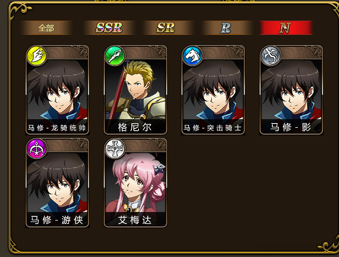This screenshot has width=339, height=257.
Task: Switch to the SR rarity tab
Action: [x=165, y=28]
